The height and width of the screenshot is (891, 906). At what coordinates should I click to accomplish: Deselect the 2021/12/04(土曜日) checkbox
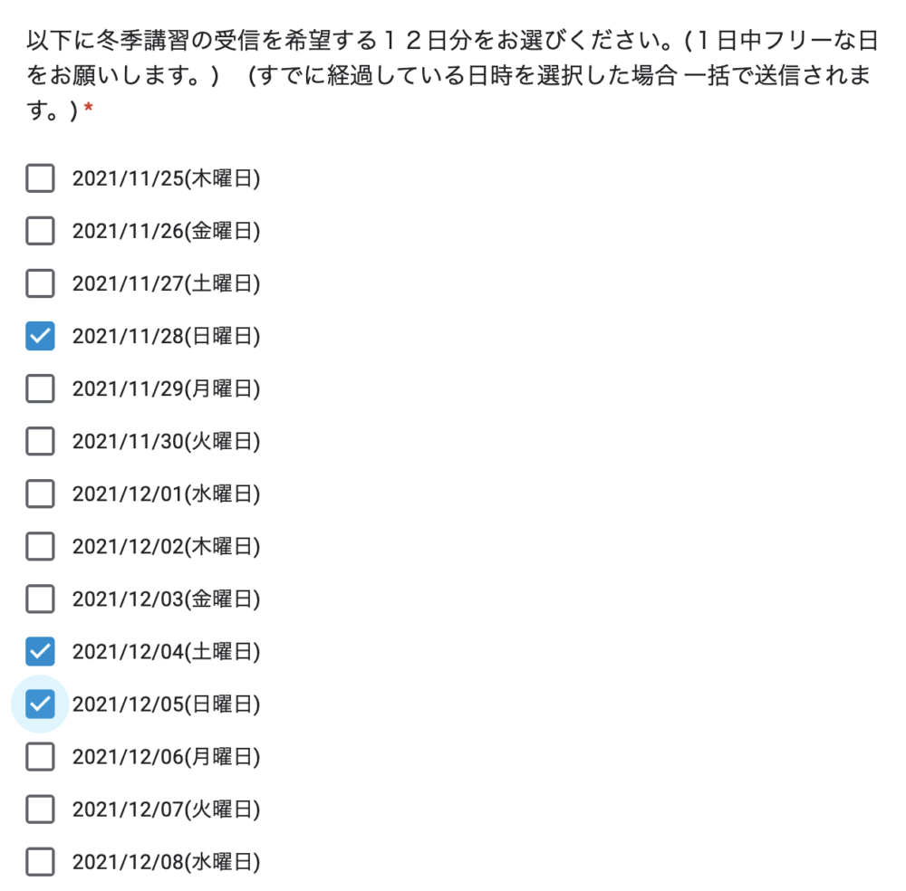pos(40,651)
